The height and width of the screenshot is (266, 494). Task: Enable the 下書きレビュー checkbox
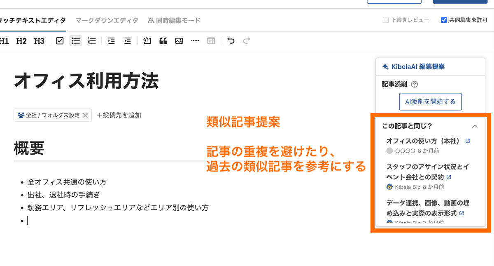point(386,20)
